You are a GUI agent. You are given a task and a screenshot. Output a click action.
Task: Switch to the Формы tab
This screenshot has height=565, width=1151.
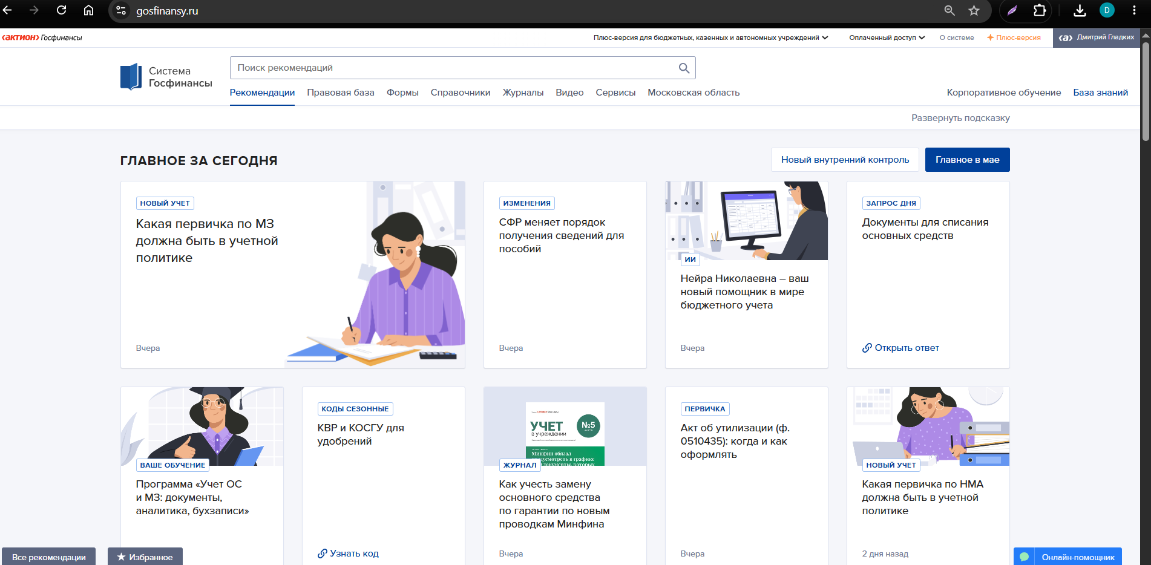click(x=402, y=93)
